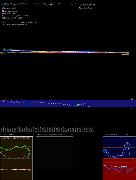
Task: Click the 'MACD: 0.44, 0.85, -0.41 C' line
Action: [x=12, y=18]
